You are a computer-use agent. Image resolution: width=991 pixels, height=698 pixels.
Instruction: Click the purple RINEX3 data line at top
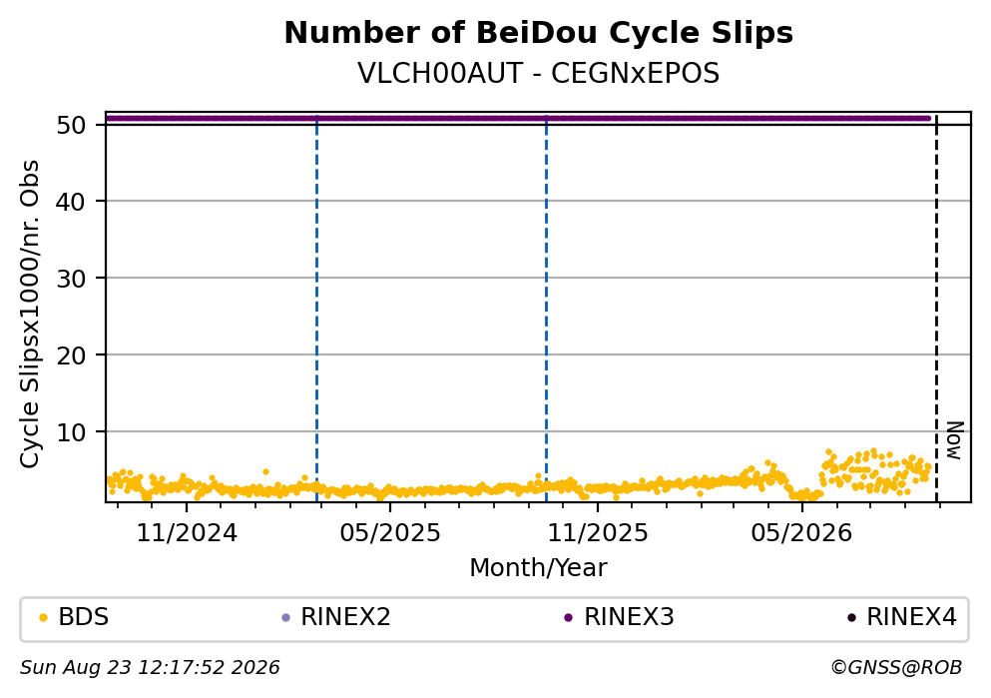[518, 118]
